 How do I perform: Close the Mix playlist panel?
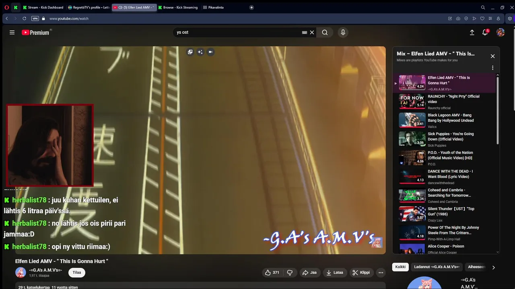pyautogui.click(x=492, y=56)
